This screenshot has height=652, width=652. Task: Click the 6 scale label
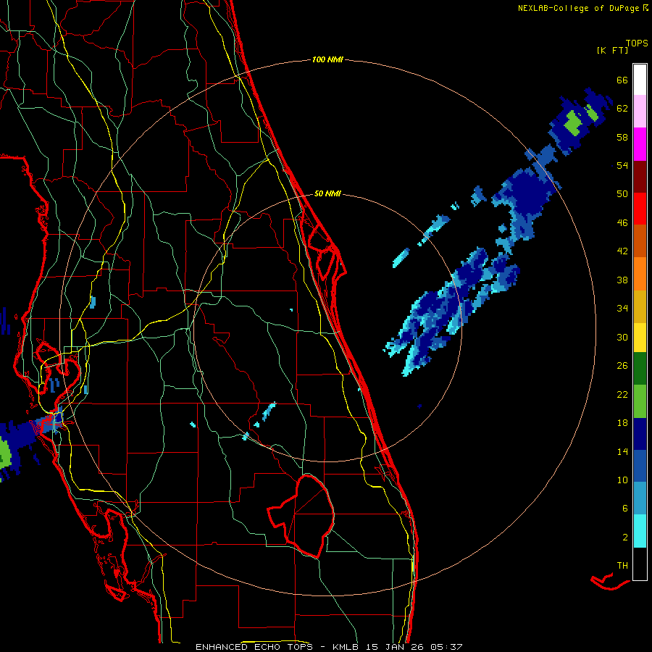tap(625, 509)
